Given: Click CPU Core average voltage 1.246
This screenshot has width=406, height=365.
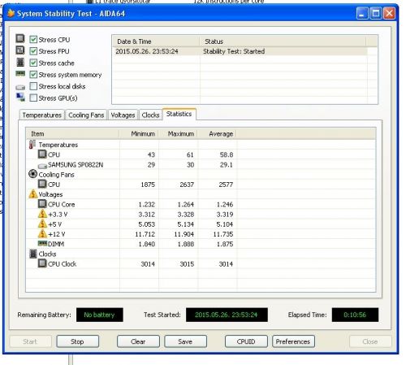Looking at the screenshot, I should pos(225,204).
